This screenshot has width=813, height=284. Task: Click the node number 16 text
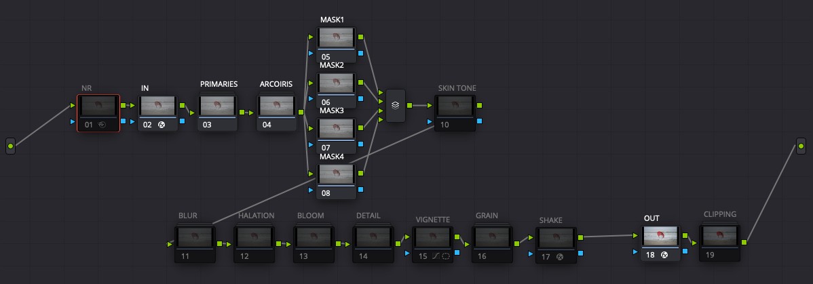click(x=482, y=256)
